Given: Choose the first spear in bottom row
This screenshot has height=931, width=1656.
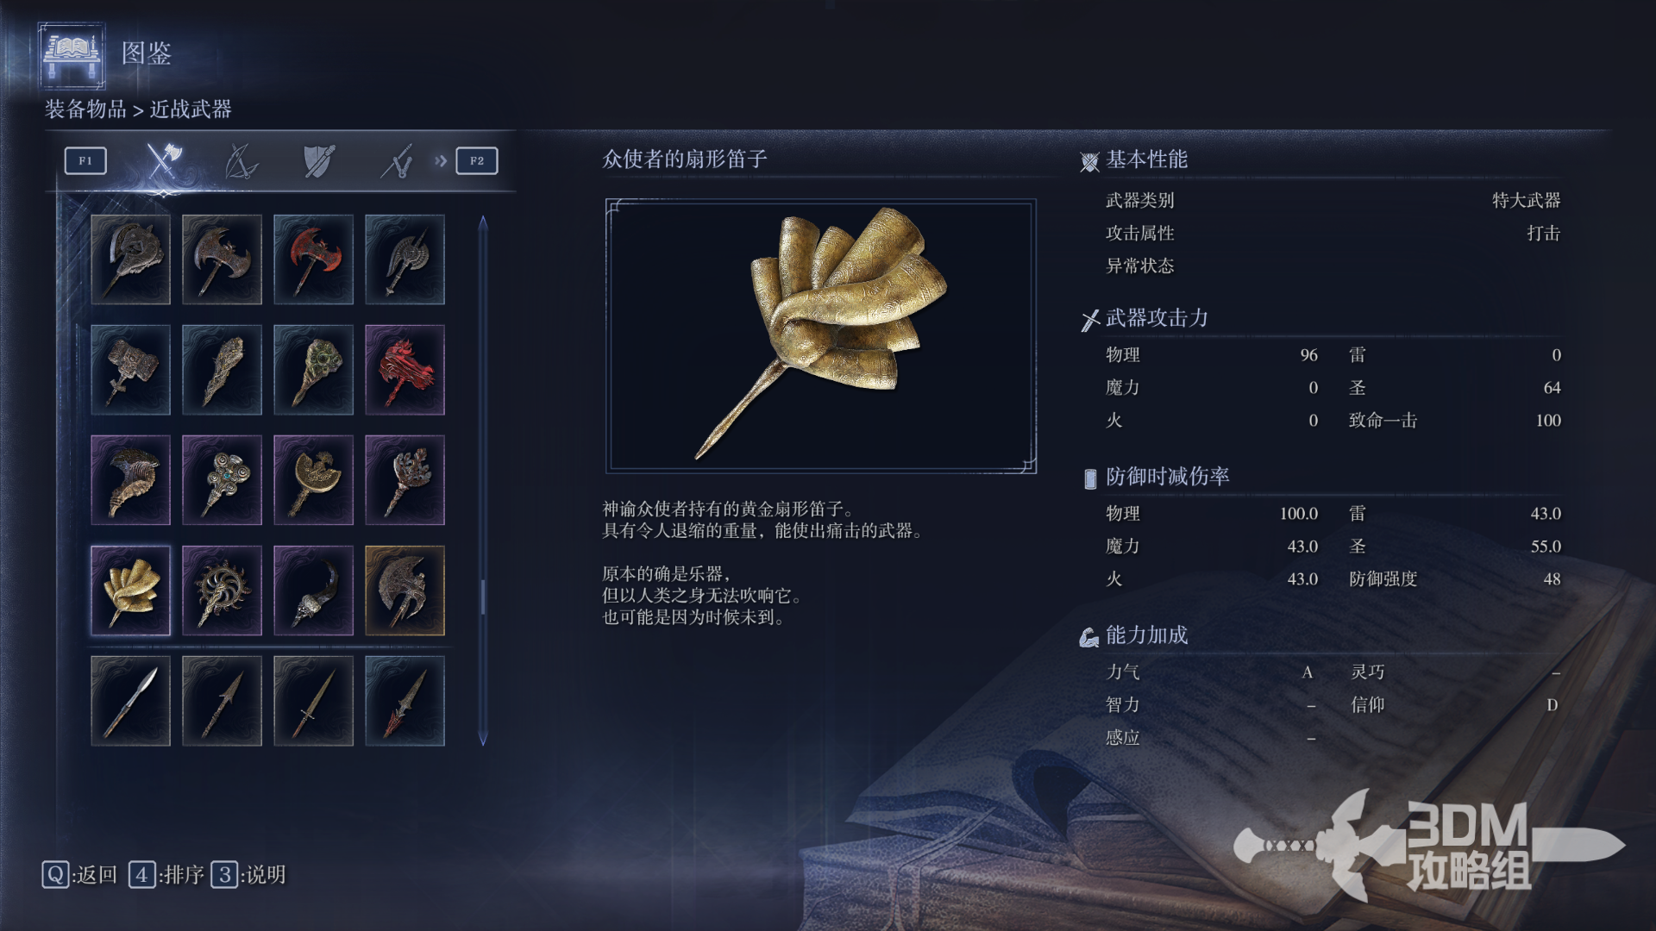Looking at the screenshot, I should point(130,701).
